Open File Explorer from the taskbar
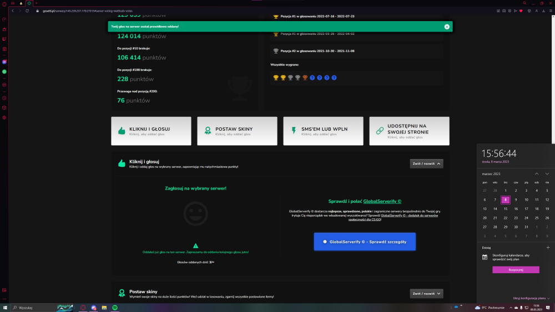 pos(104,308)
